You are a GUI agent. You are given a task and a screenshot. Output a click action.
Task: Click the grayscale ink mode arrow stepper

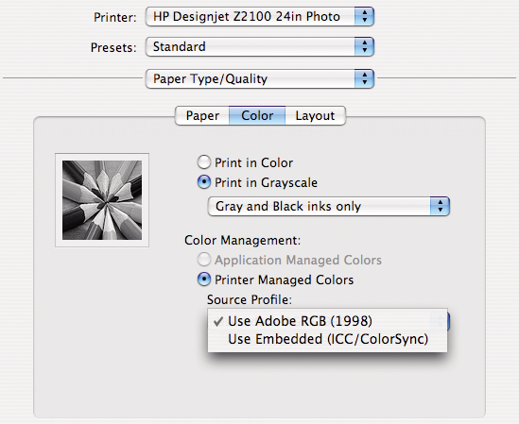440,207
